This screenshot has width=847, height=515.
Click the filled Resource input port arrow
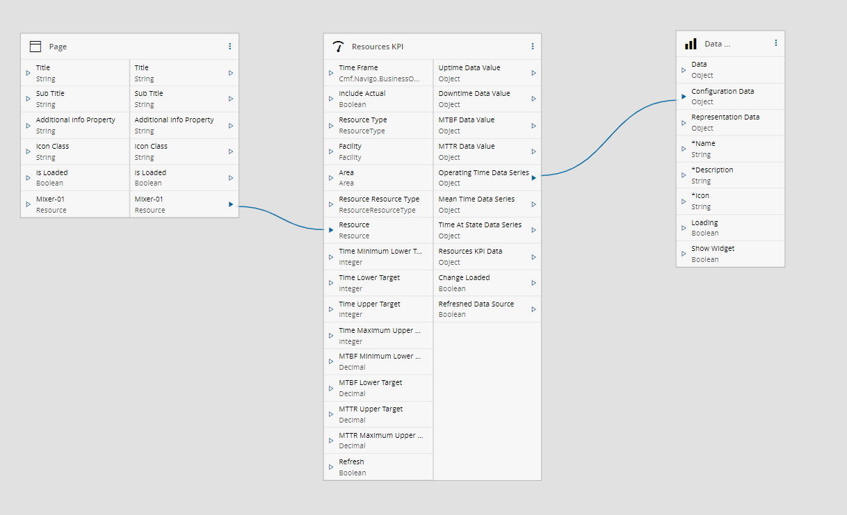click(331, 230)
